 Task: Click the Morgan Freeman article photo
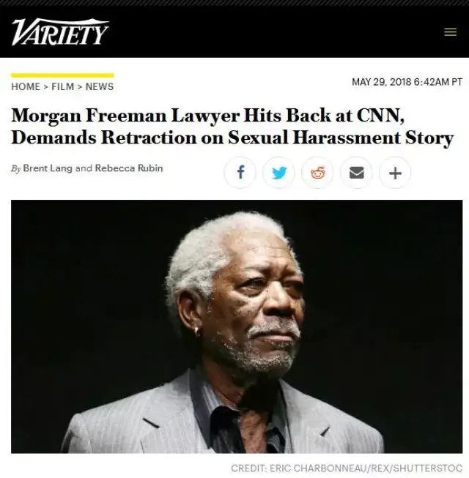237,326
